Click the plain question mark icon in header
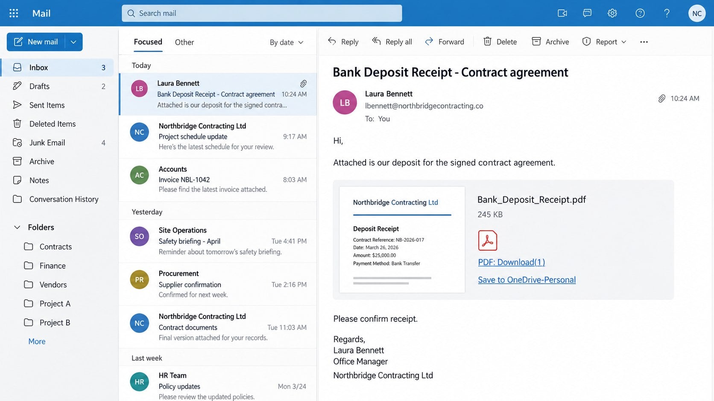 667,13
